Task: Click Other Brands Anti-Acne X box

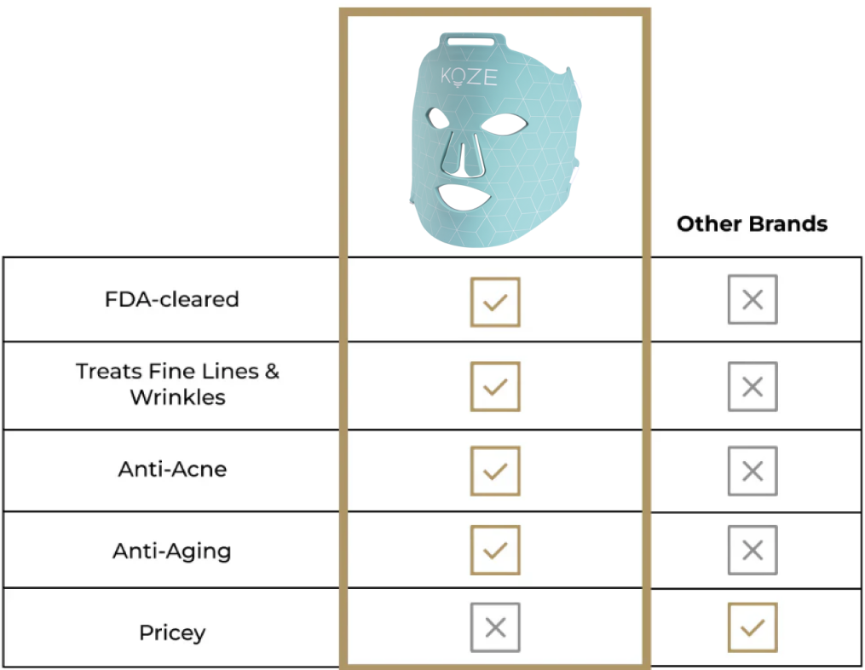Action: 753,470
